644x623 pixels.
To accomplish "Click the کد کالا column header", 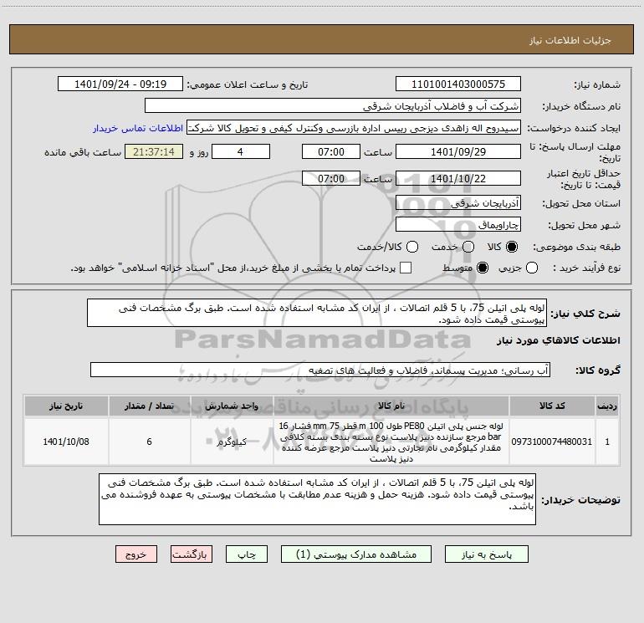I will tap(552, 406).
